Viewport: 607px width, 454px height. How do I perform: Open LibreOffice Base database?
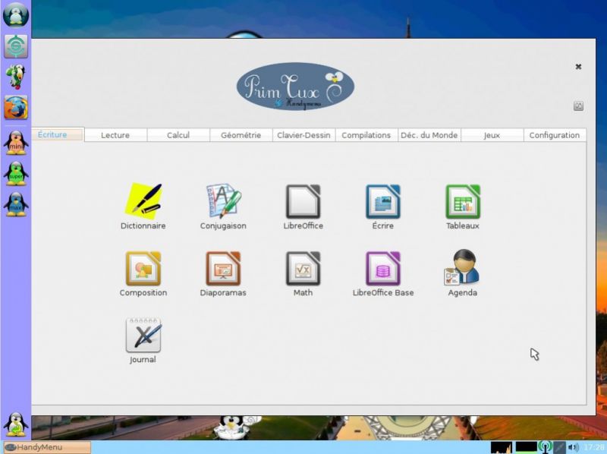point(383,273)
